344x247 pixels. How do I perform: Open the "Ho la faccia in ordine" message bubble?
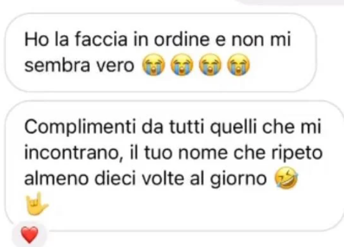click(161, 52)
